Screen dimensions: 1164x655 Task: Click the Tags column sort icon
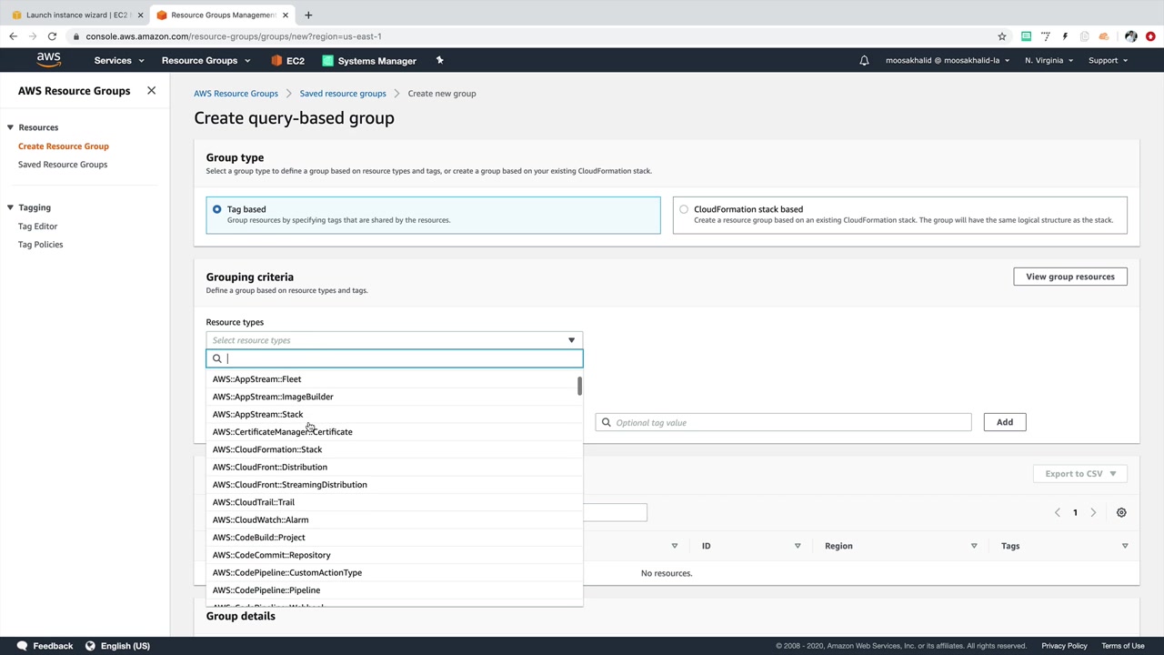coord(1125,546)
